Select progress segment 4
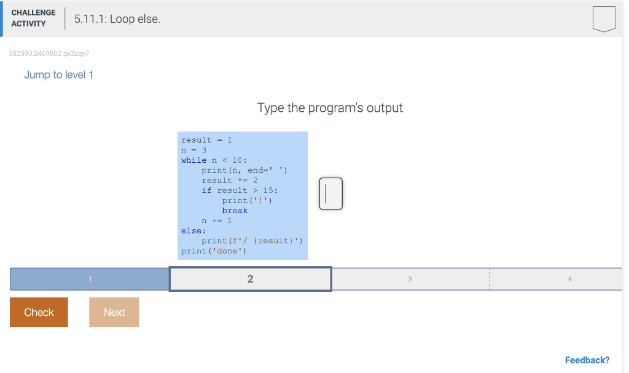The height and width of the screenshot is (373, 629). click(x=569, y=279)
